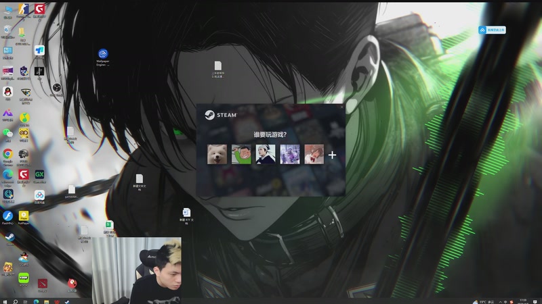Open the RTF document file on desktop
Screen dimensions: 542x304
point(186,216)
